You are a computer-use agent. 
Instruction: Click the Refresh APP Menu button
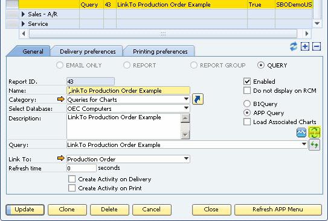pyautogui.click(x=278, y=210)
